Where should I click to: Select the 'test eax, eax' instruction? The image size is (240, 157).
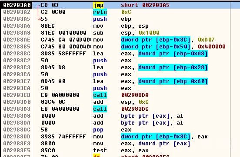point(121,151)
